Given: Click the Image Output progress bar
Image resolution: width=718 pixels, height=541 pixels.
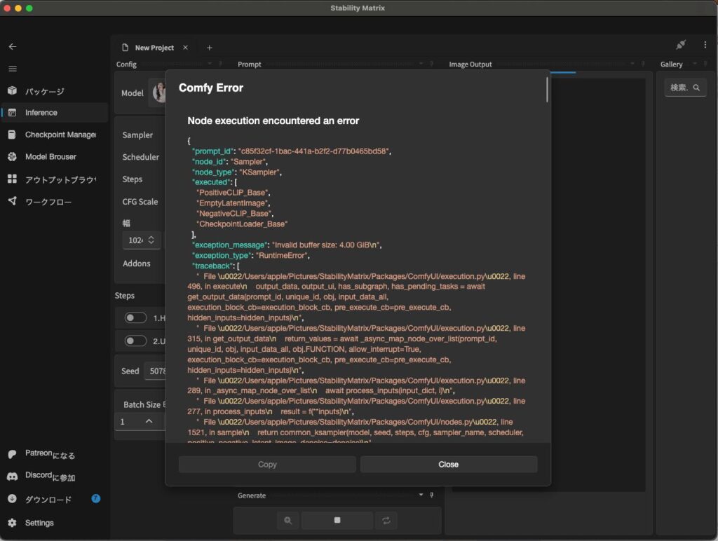Looking at the screenshot, I should pyautogui.click(x=563, y=72).
